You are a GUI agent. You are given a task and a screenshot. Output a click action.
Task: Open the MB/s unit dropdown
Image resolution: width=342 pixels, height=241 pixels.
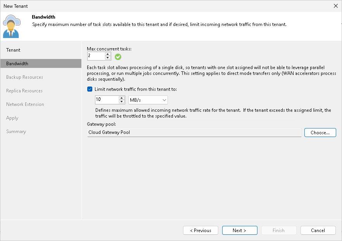click(x=163, y=100)
